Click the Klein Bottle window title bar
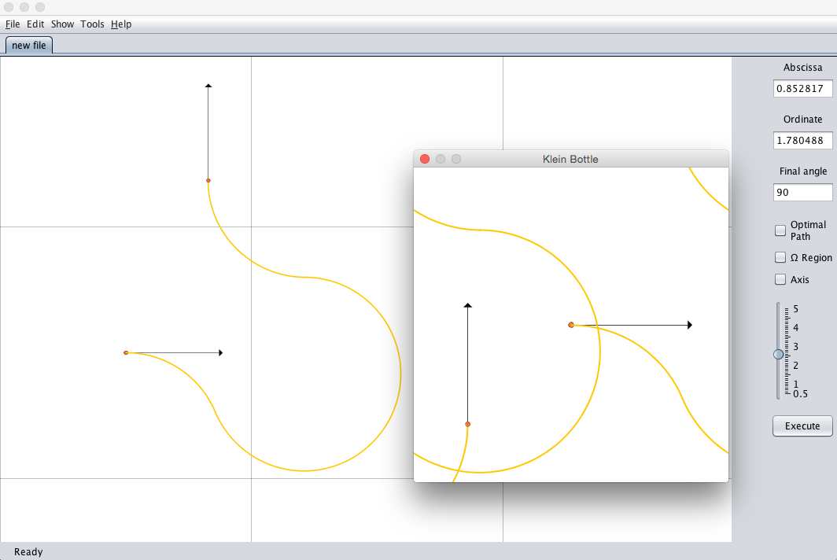 point(570,159)
